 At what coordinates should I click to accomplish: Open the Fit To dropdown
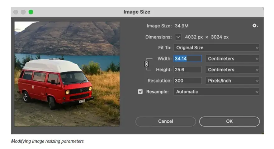[216, 48]
